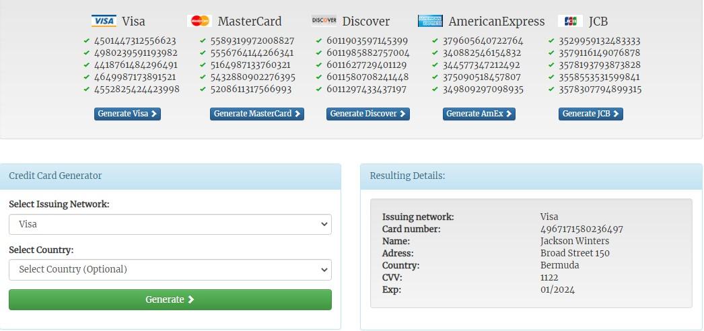Click the Discover column heading text
This screenshot has height=331, width=704.
point(366,21)
